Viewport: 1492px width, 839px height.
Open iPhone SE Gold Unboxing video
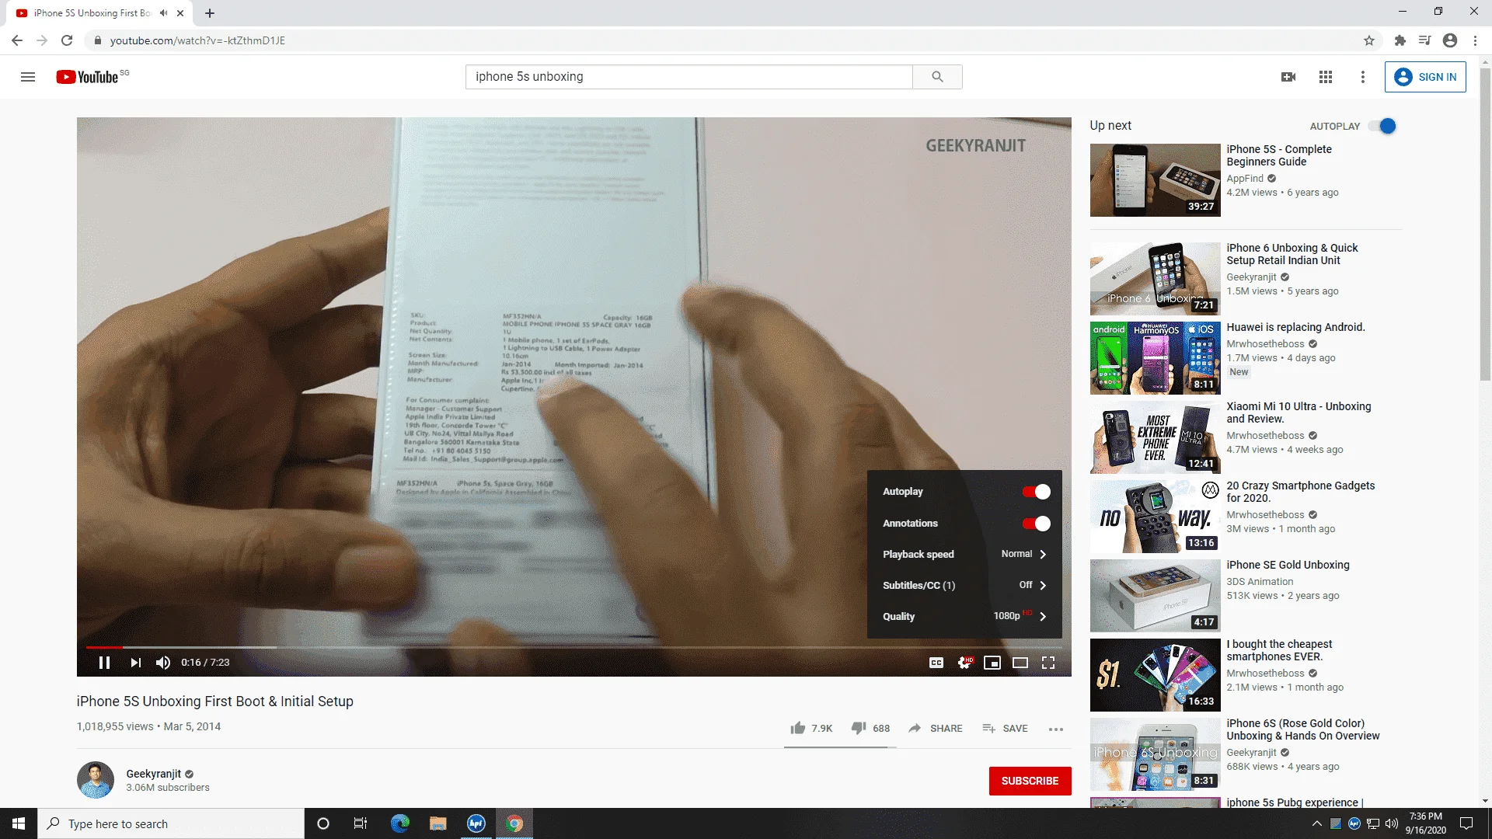click(x=1155, y=596)
